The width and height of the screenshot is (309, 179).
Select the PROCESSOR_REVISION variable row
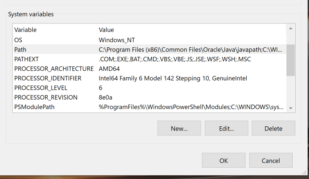pos(149,97)
